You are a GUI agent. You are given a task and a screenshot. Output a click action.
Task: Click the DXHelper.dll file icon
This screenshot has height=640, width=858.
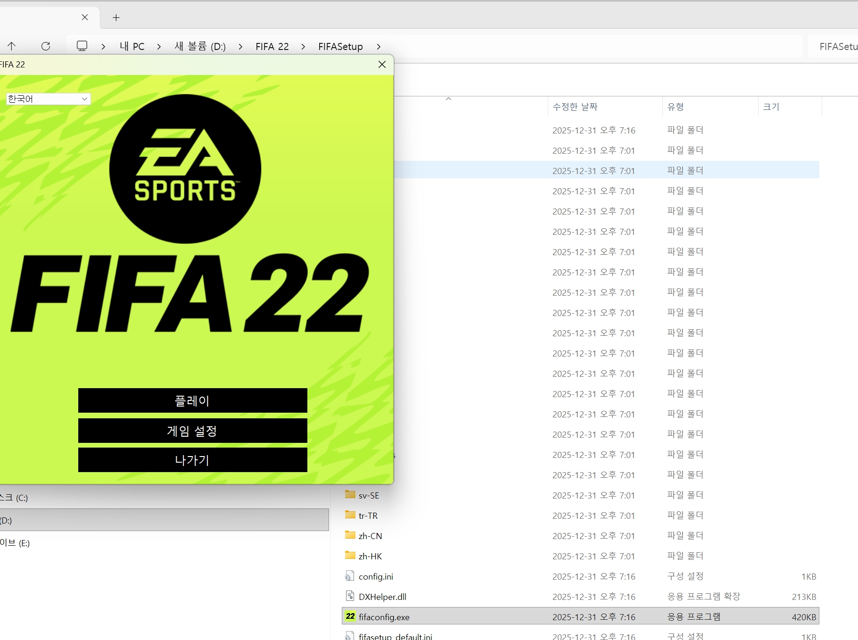(x=350, y=596)
